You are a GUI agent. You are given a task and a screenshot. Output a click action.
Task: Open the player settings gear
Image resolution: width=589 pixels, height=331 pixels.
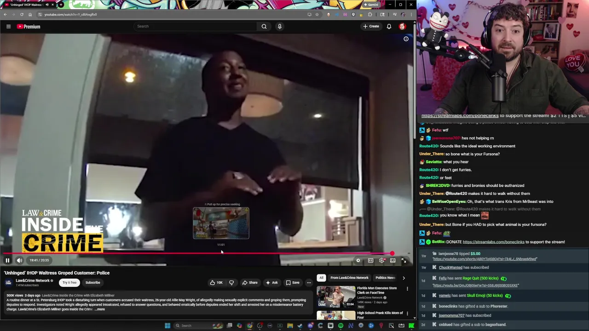point(382,261)
